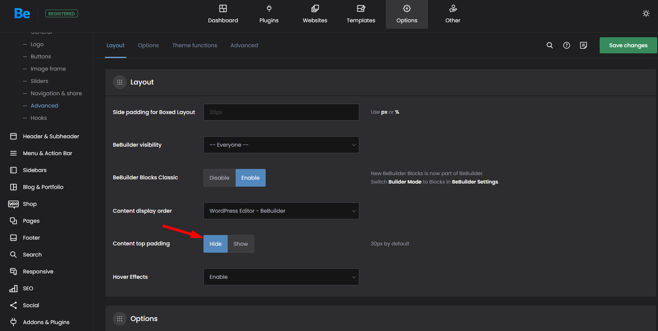Click the Pages icon in sidebar
Image resolution: width=658 pixels, height=331 pixels.
click(x=13, y=221)
